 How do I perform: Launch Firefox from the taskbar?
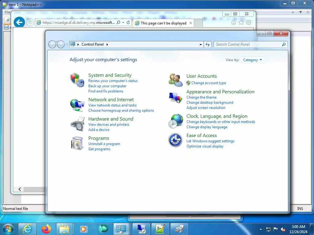pyautogui.click(x=46, y=229)
